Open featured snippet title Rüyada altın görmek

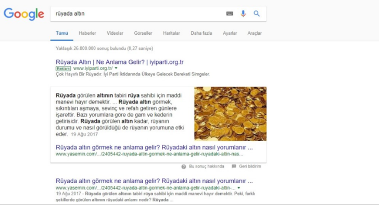coord(154,147)
